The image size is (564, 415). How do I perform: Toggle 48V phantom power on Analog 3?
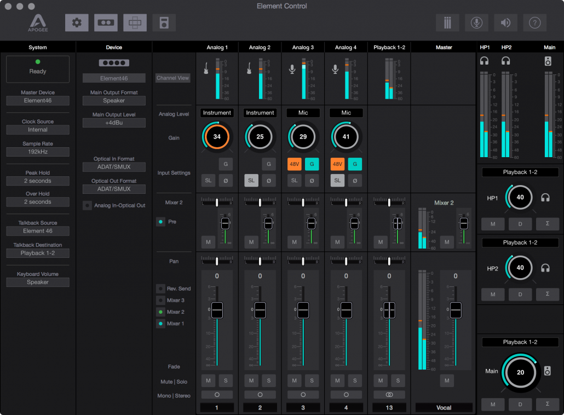(x=295, y=164)
